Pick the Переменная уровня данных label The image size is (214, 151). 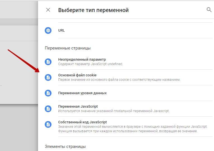click(82, 93)
